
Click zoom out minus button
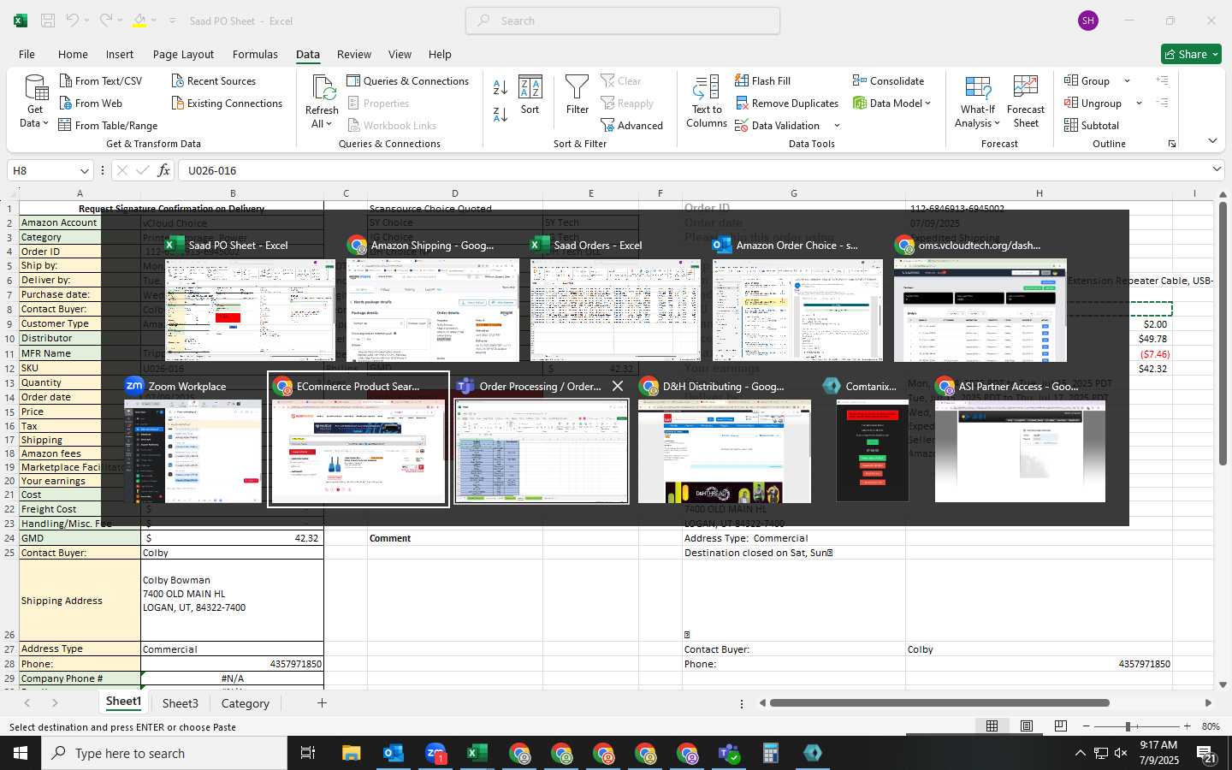click(x=1086, y=726)
